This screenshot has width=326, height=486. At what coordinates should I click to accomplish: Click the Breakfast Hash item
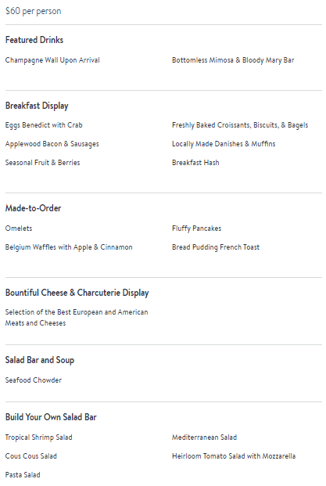pos(195,163)
